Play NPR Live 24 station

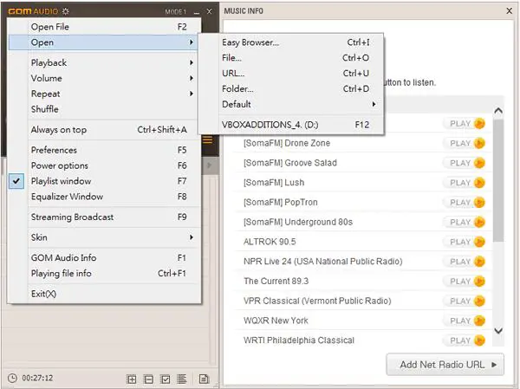coord(464,262)
